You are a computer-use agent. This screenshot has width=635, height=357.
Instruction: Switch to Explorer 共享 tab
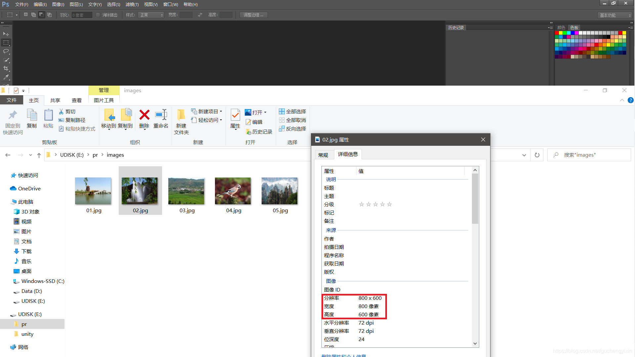55,100
